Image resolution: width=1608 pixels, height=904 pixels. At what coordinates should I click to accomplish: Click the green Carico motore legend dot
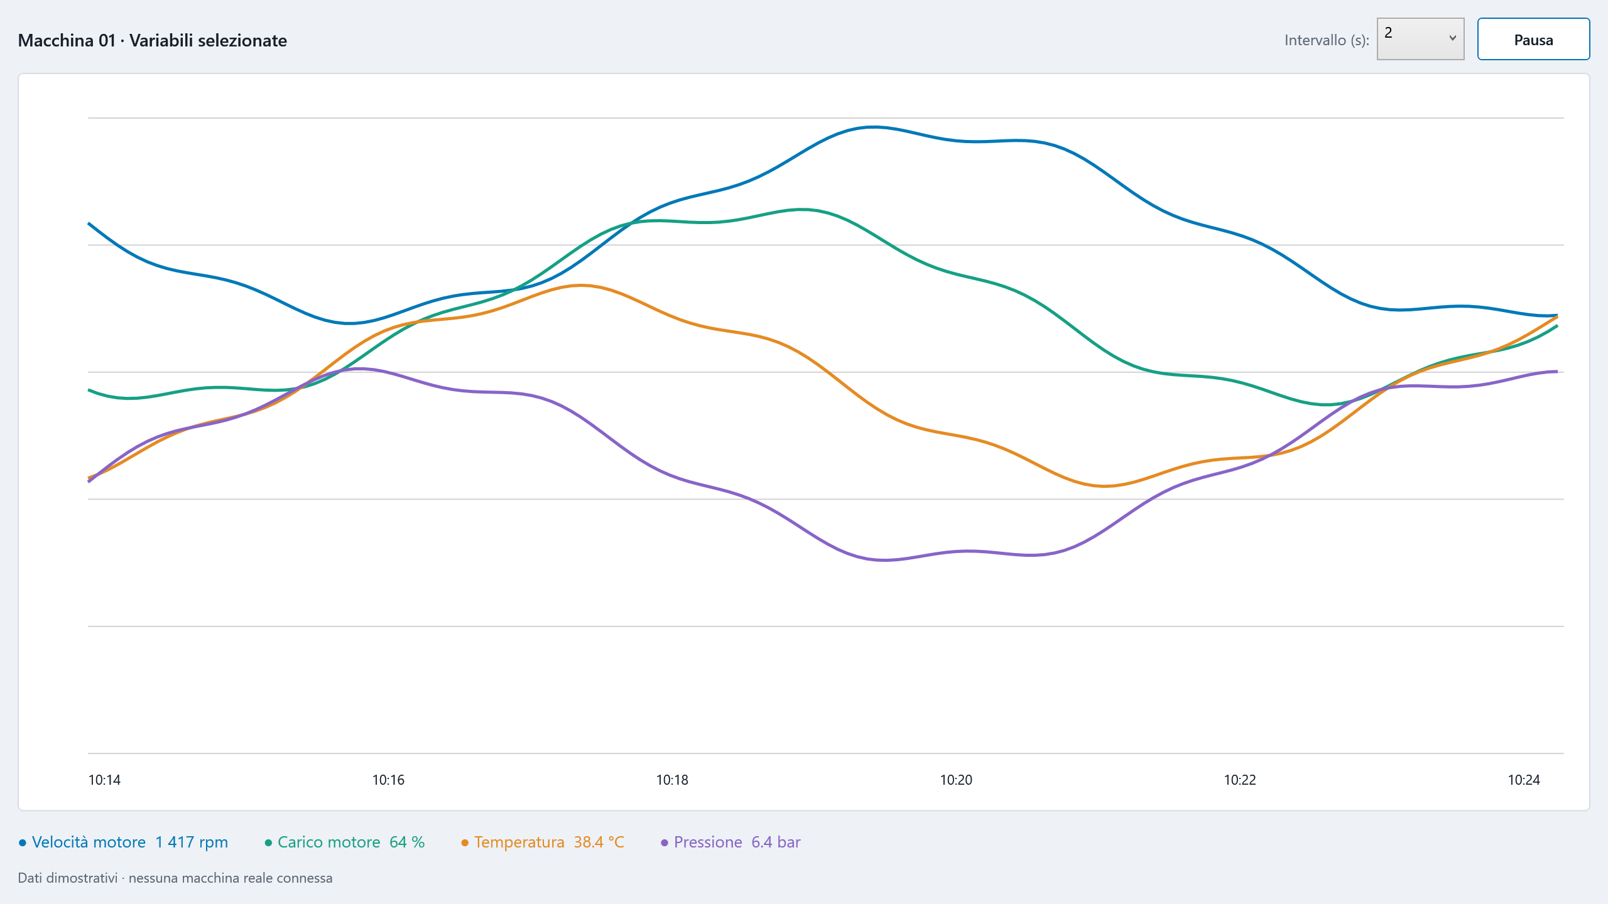coord(268,843)
